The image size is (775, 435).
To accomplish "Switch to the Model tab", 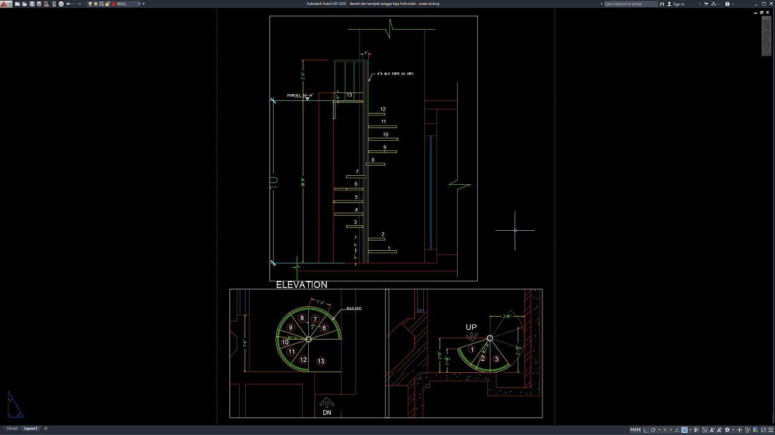I will click(x=12, y=428).
